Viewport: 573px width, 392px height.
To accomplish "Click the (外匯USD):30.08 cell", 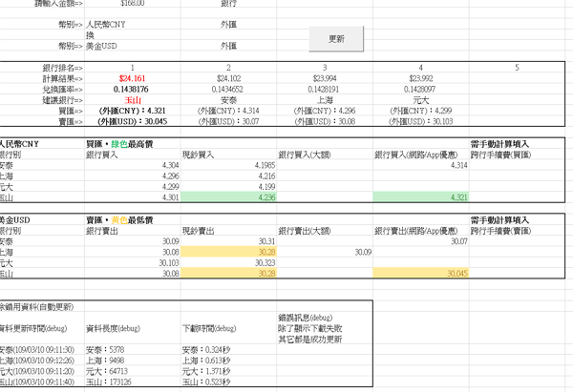I will pyautogui.click(x=325, y=121).
